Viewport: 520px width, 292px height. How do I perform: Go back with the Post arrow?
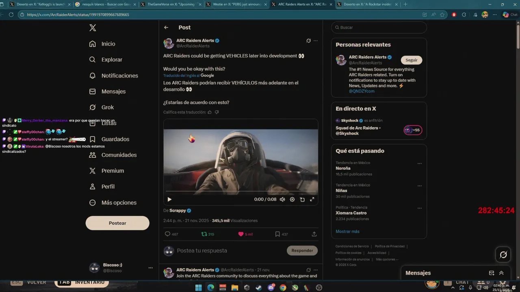click(166, 28)
